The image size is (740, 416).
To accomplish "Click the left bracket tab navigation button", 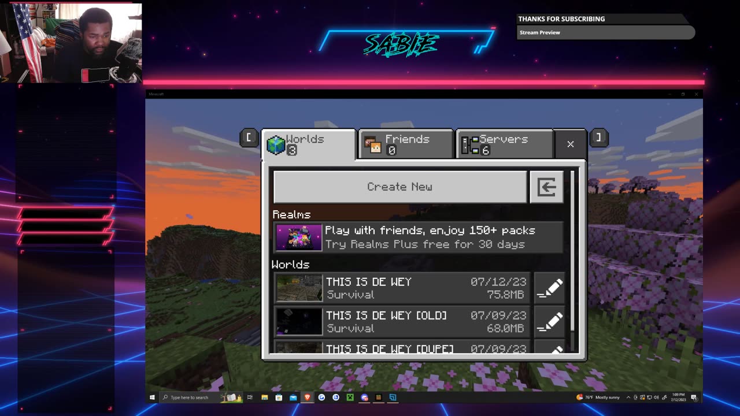I will 249,138.
